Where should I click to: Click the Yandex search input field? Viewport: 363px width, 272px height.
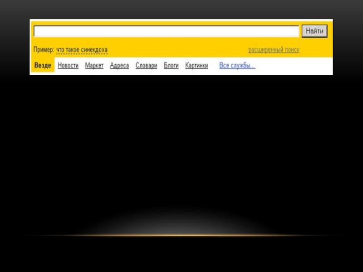tap(166, 31)
